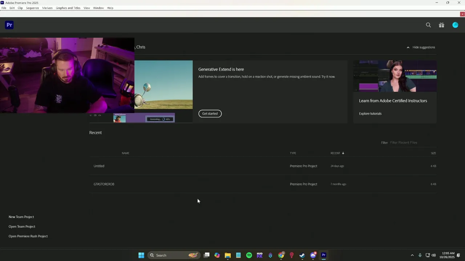Click New Team Project
465x261 pixels.
(x=21, y=217)
